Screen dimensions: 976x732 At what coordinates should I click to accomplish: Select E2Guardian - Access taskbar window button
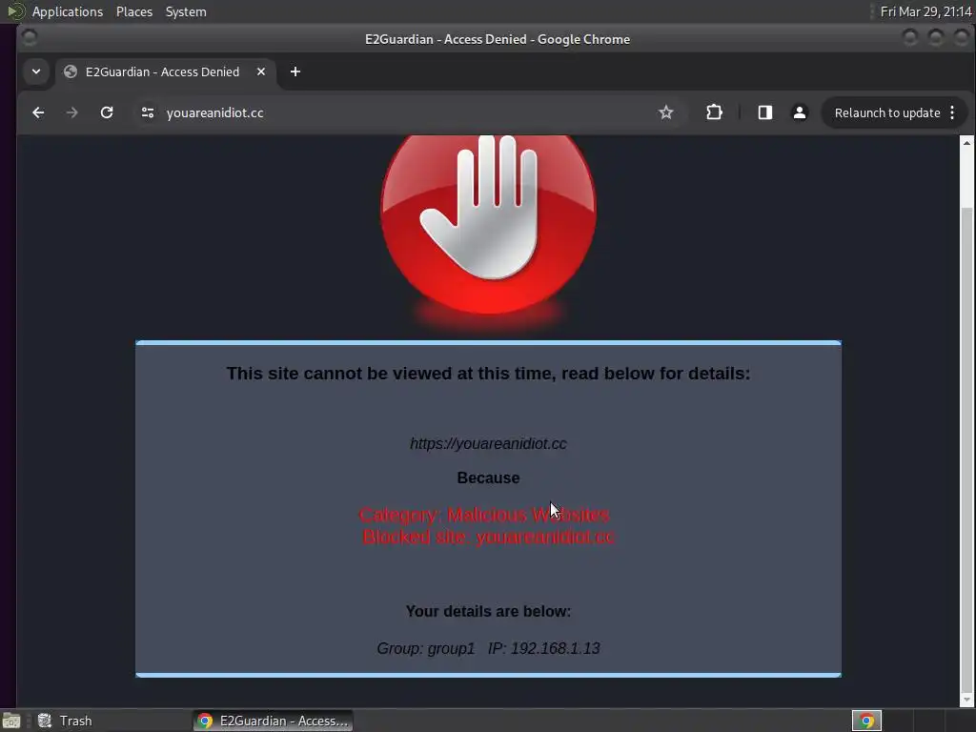(273, 721)
